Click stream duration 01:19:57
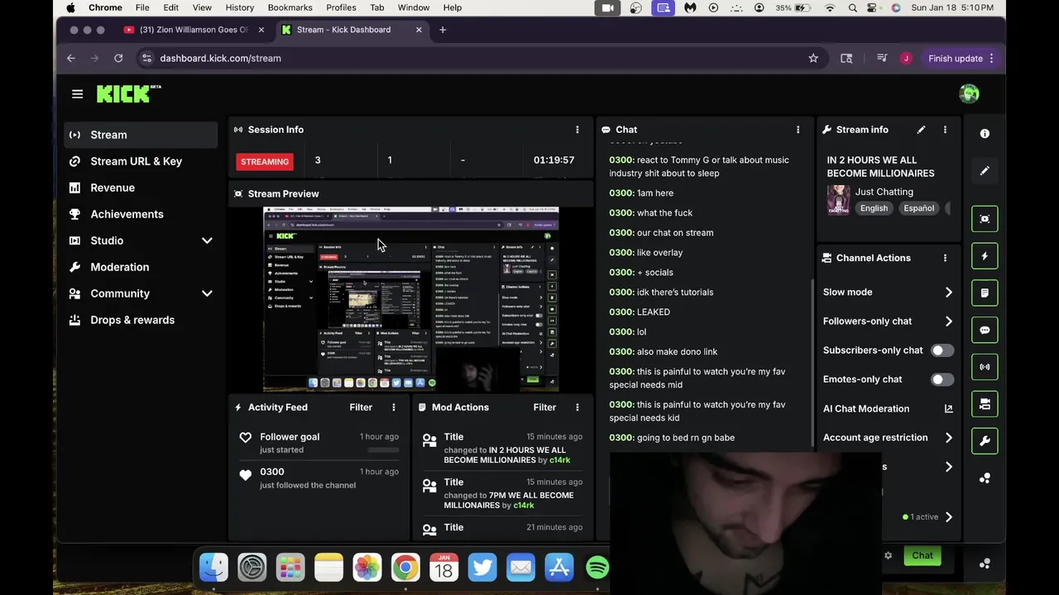 [553, 160]
